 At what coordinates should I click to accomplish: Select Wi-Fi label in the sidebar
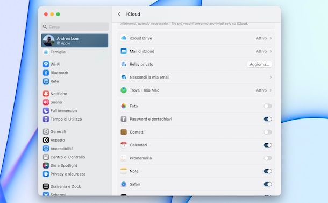tap(55, 64)
